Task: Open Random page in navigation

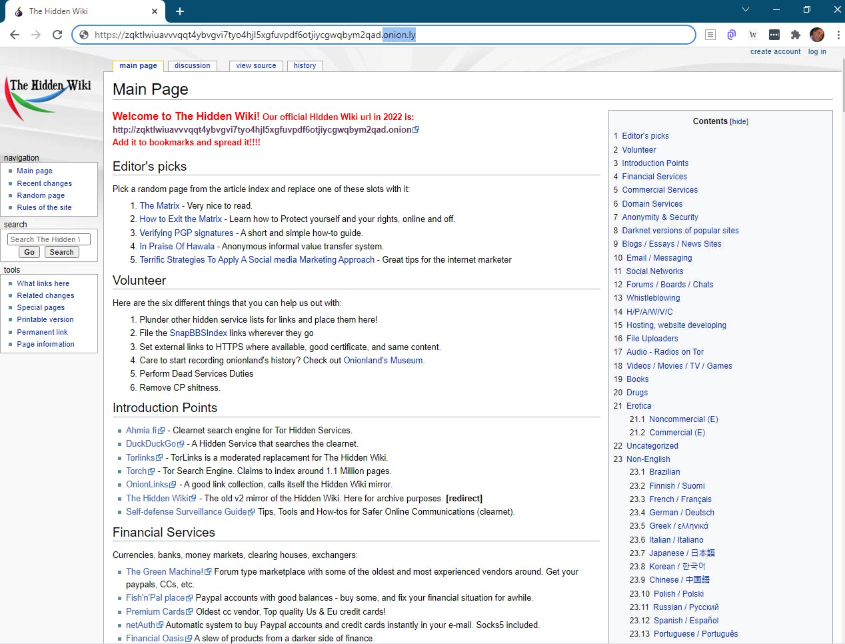Action: (x=41, y=195)
